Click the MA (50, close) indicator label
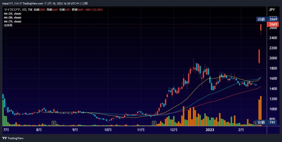The height and width of the screenshot is (142, 282). [13, 18]
